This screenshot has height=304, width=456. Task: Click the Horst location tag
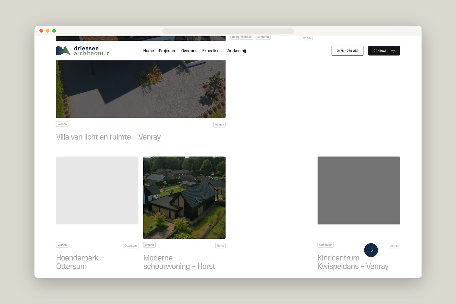click(220, 246)
